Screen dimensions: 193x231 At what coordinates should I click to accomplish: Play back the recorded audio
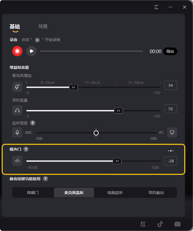pyautogui.click(x=31, y=51)
